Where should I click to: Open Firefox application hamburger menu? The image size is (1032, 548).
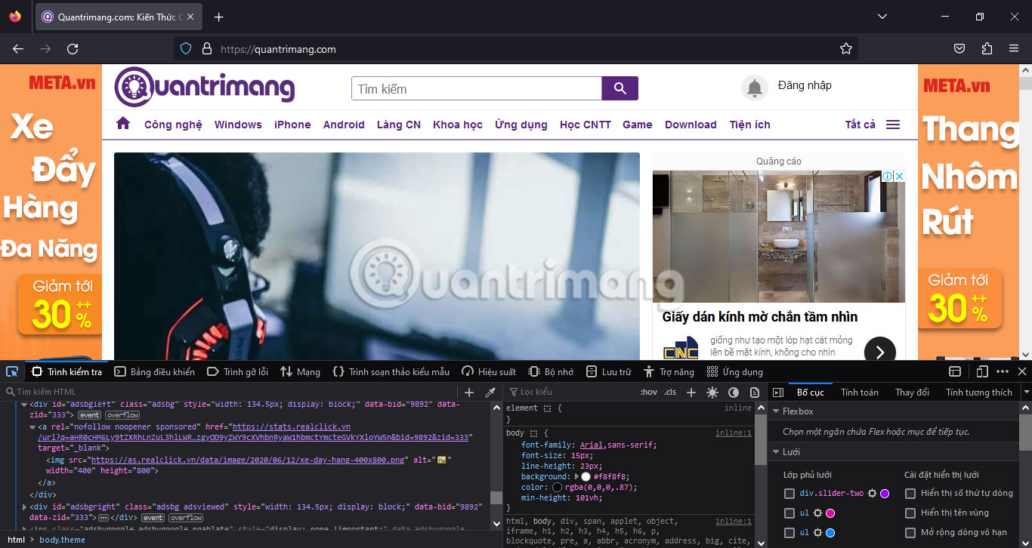[x=1014, y=48]
